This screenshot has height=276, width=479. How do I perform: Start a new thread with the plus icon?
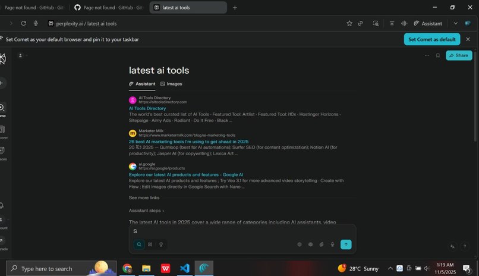(x=2, y=83)
